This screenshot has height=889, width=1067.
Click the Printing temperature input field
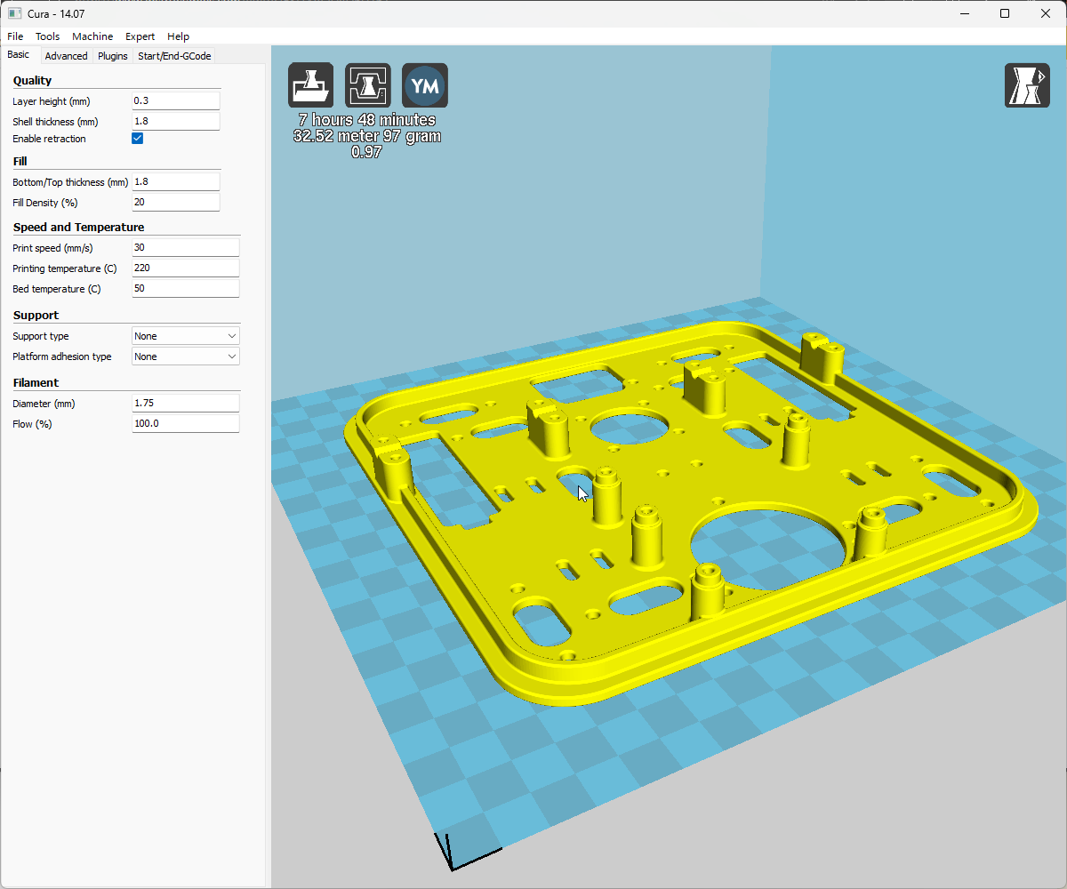pyautogui.click(x=186, y=268)
